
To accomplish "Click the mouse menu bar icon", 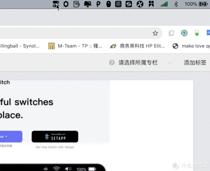I will click(x=108, y=4).
